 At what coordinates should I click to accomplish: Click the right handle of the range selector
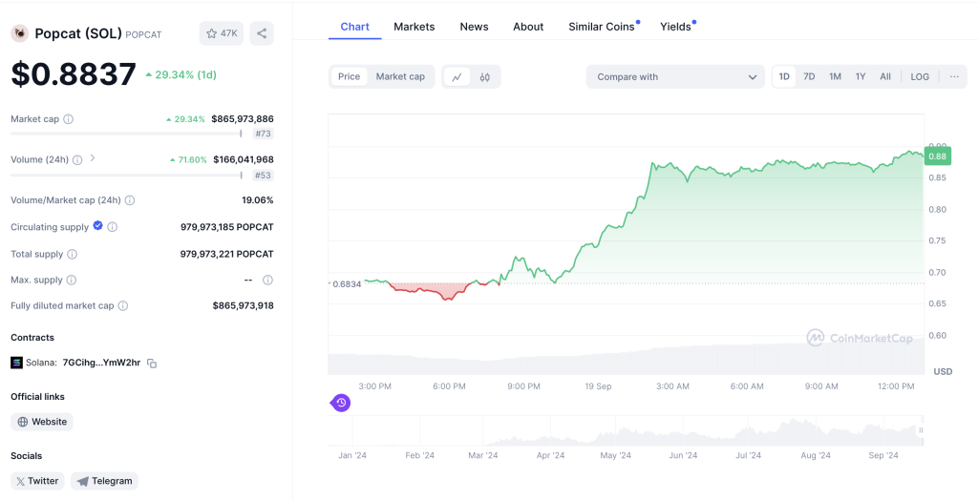point(921,430)
